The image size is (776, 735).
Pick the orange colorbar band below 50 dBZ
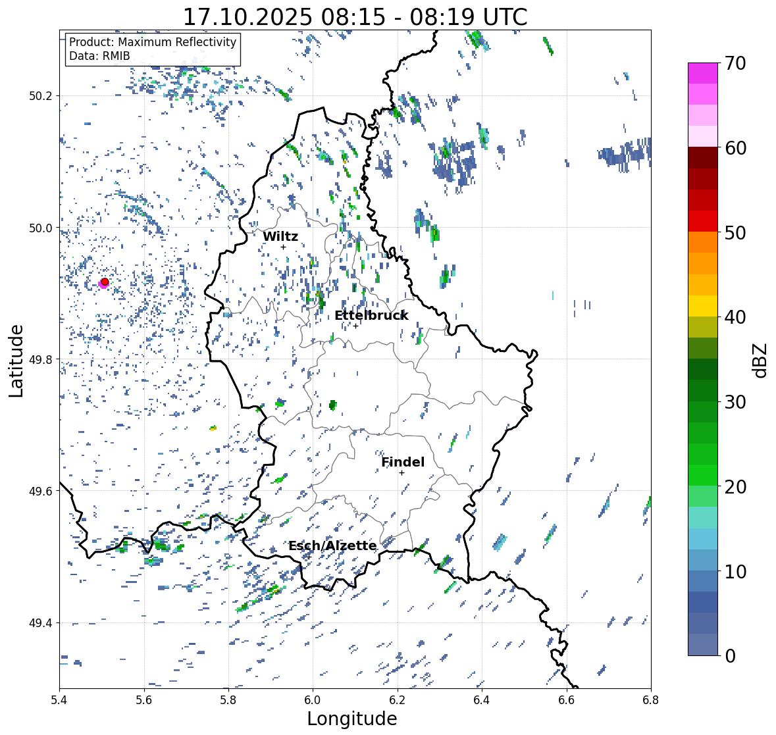tap(703, 242)
